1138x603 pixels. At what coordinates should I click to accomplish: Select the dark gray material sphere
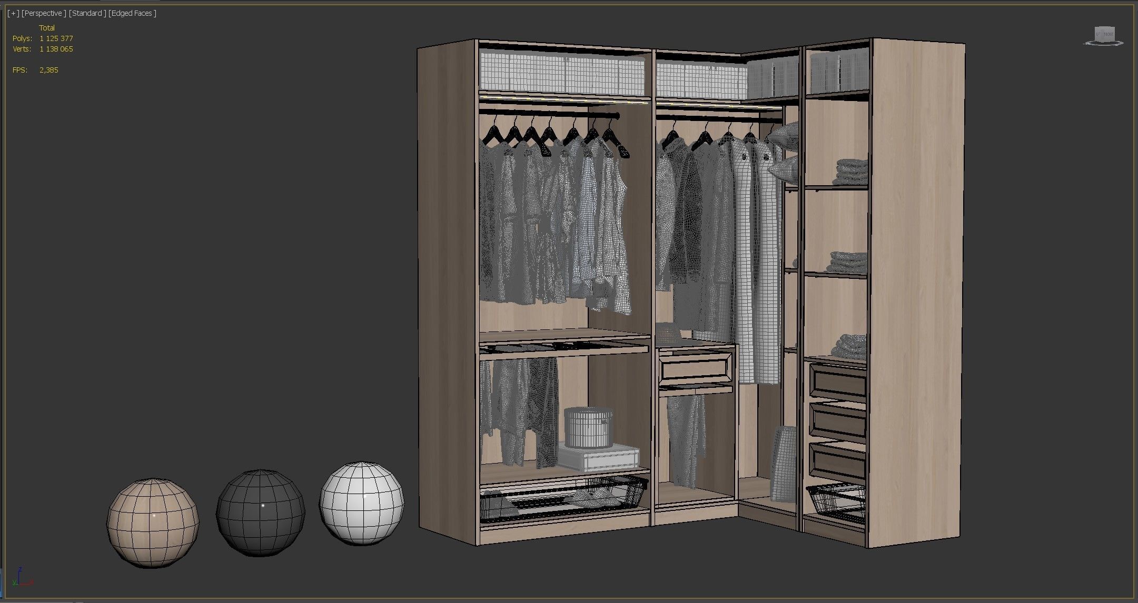(x=260, y=513)
